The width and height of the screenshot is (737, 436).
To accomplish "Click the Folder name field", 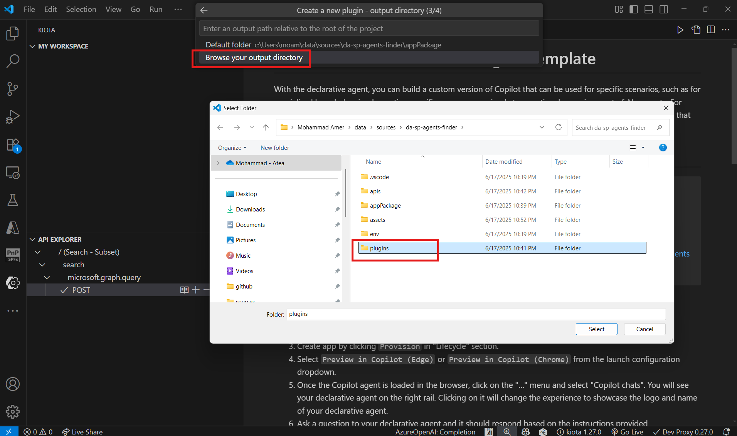I will (x=476, y=314).
